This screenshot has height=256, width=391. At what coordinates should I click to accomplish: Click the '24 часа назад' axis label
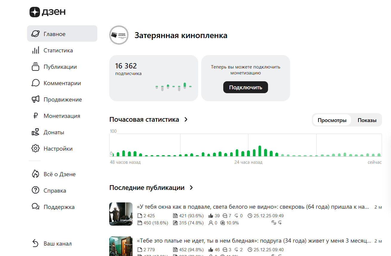pyautogui.click(x=248, y=162)
